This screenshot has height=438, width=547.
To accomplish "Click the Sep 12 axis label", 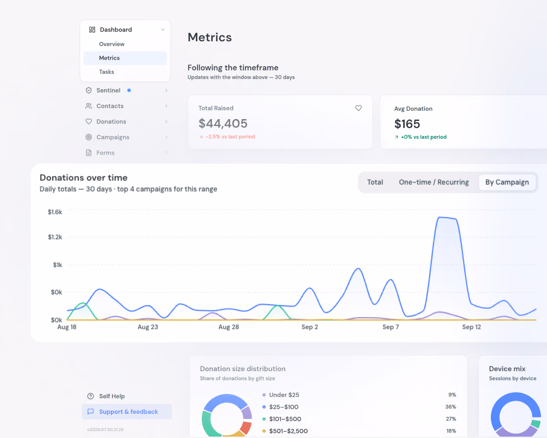I will (471, 327).
